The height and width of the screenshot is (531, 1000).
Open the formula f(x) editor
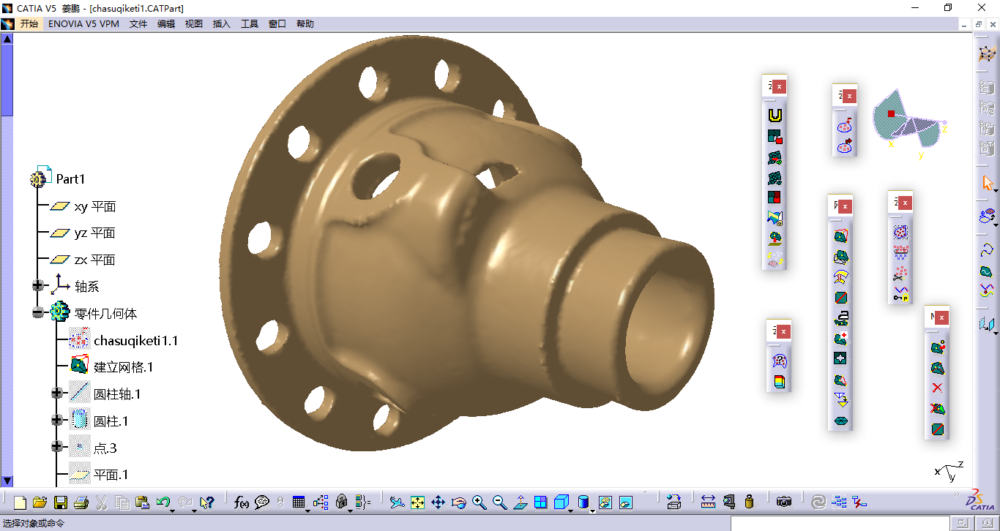(x=241, y=502)
